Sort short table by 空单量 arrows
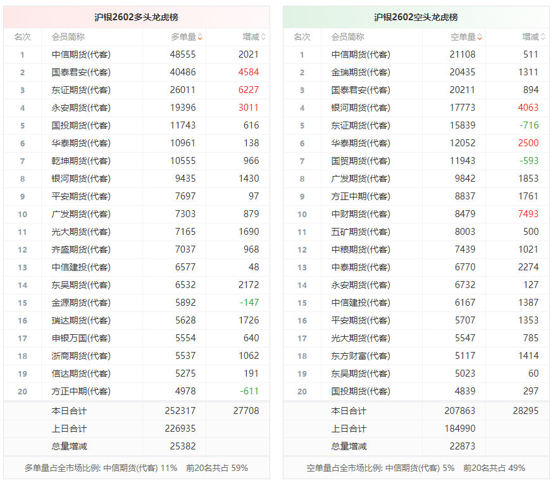The image size is (553, 483). tap(480, 37)
